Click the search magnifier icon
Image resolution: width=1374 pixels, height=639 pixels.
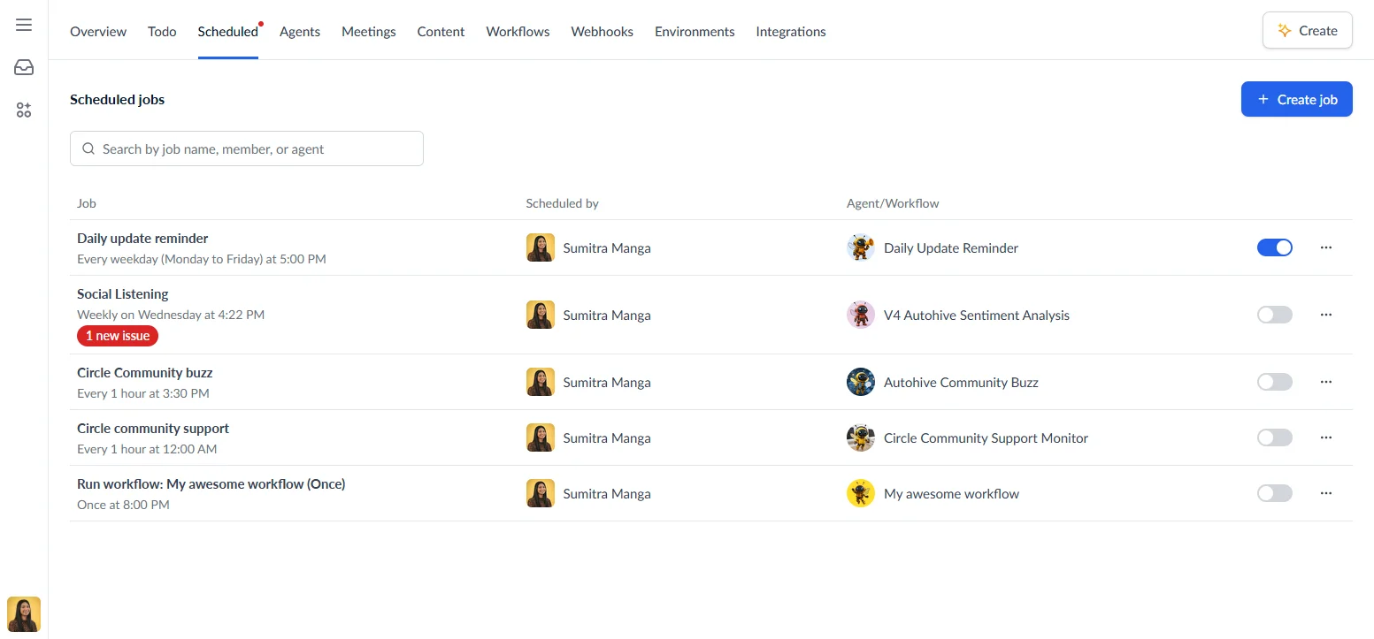click(88, 148)
